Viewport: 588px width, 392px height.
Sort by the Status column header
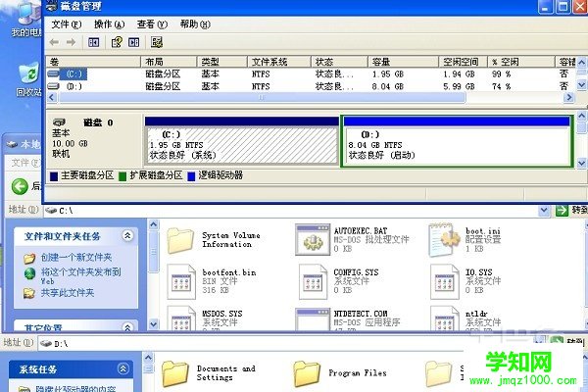(x=339, y=62)
